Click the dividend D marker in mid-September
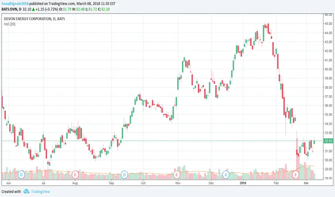 click(x=124, y=175)
